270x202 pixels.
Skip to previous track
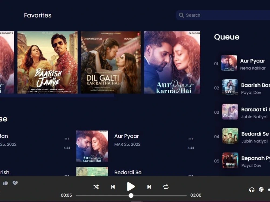[113, 187]
